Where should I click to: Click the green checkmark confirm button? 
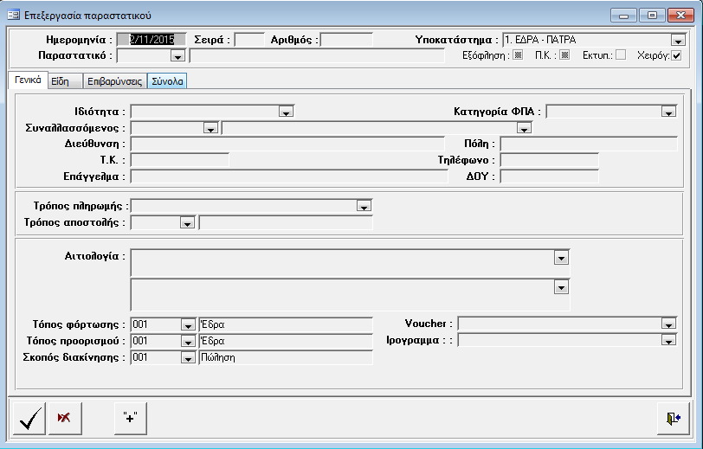click(30, 418)
